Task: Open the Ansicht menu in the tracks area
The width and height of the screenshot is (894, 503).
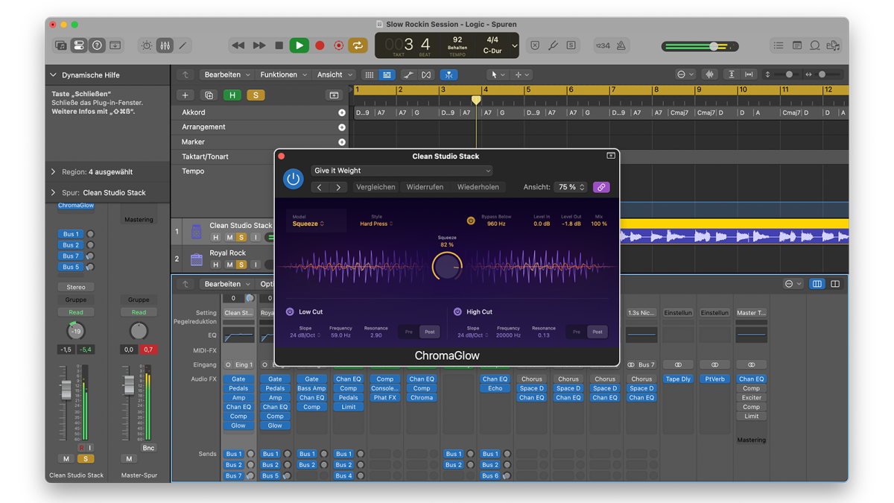Action: coord(335,75)
